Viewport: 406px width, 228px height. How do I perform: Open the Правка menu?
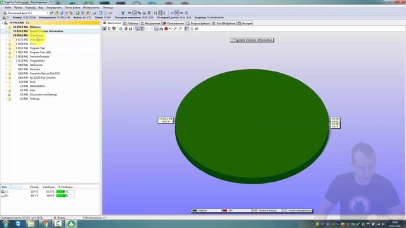click(18, 8)
